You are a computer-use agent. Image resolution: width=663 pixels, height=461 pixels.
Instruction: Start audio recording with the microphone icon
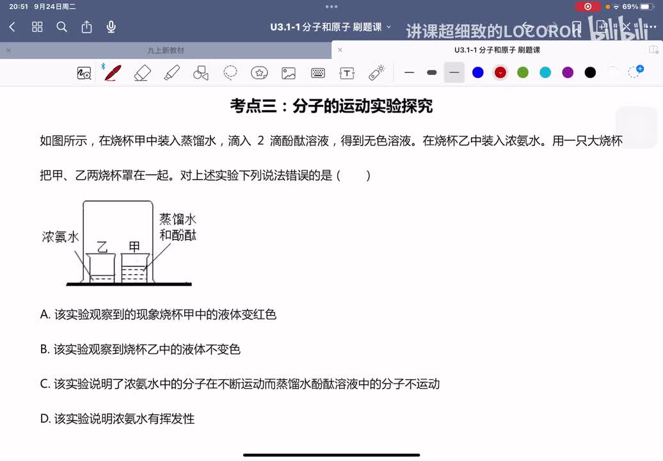click(x=111, y=27)
